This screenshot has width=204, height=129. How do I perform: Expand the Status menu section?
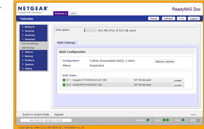coord(34,69)
